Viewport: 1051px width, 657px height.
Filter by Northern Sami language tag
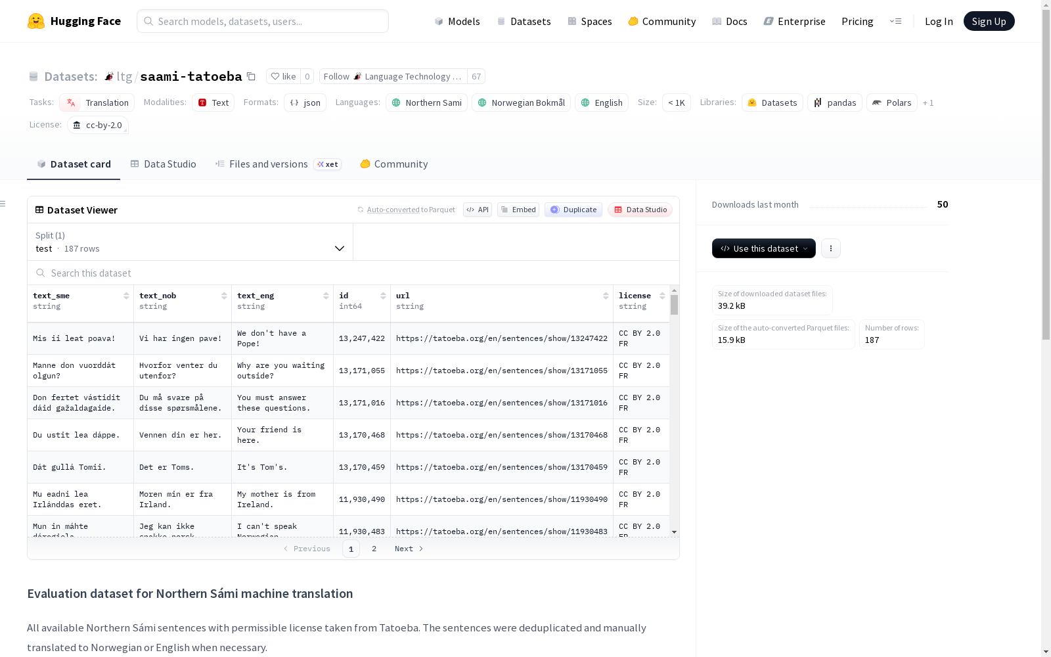pyautogui.click(x=426, y=102)
